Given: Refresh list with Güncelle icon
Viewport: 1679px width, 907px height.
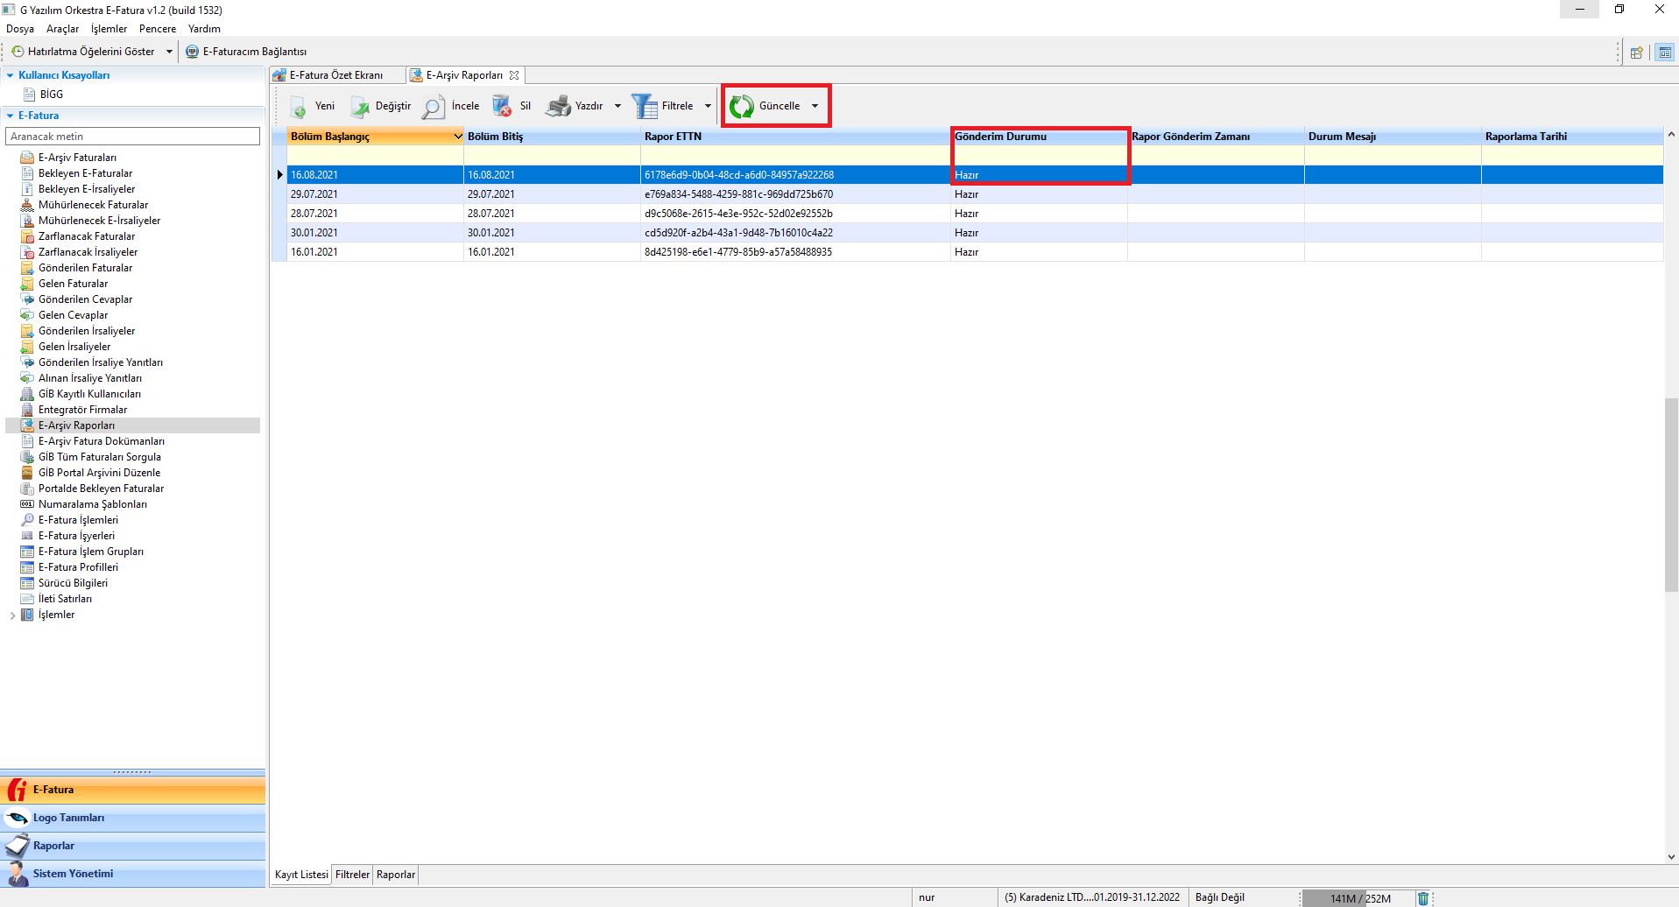Looking at the screenshot, I should pos(742,107).
